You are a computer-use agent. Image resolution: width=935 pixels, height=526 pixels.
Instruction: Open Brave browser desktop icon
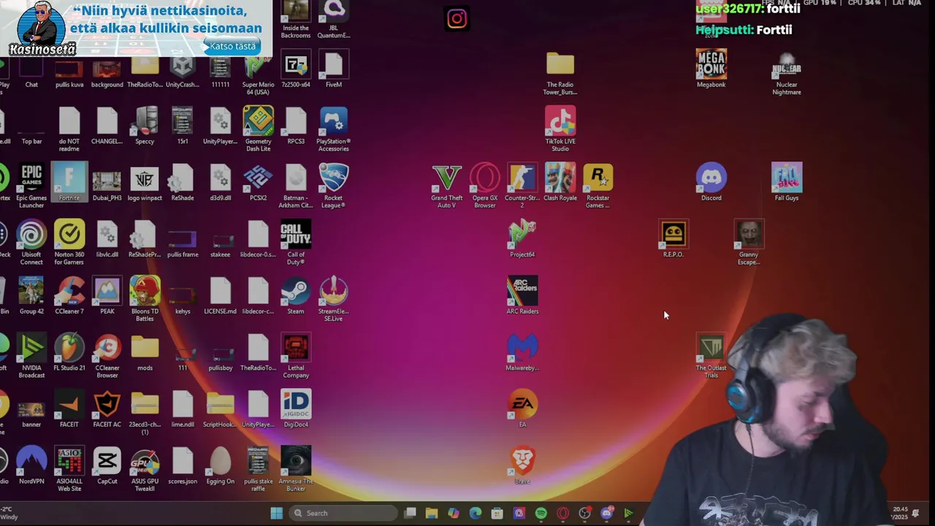pyautogui.click(x=522, y=465)
